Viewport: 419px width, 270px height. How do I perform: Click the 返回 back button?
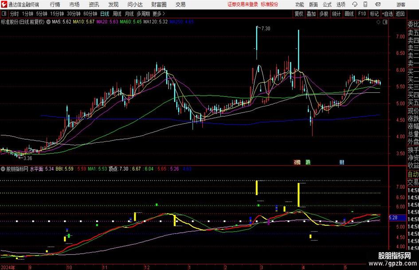[x=400, y=14]
